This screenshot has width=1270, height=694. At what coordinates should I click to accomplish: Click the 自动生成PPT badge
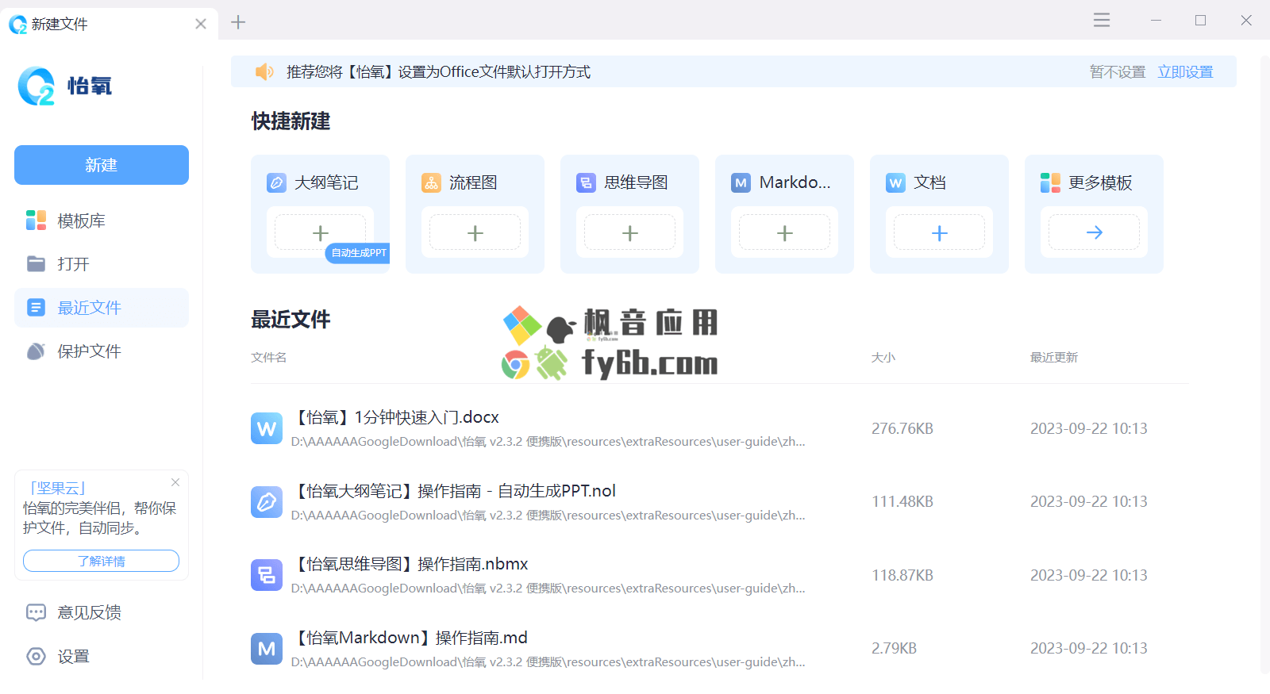(358, 253)
